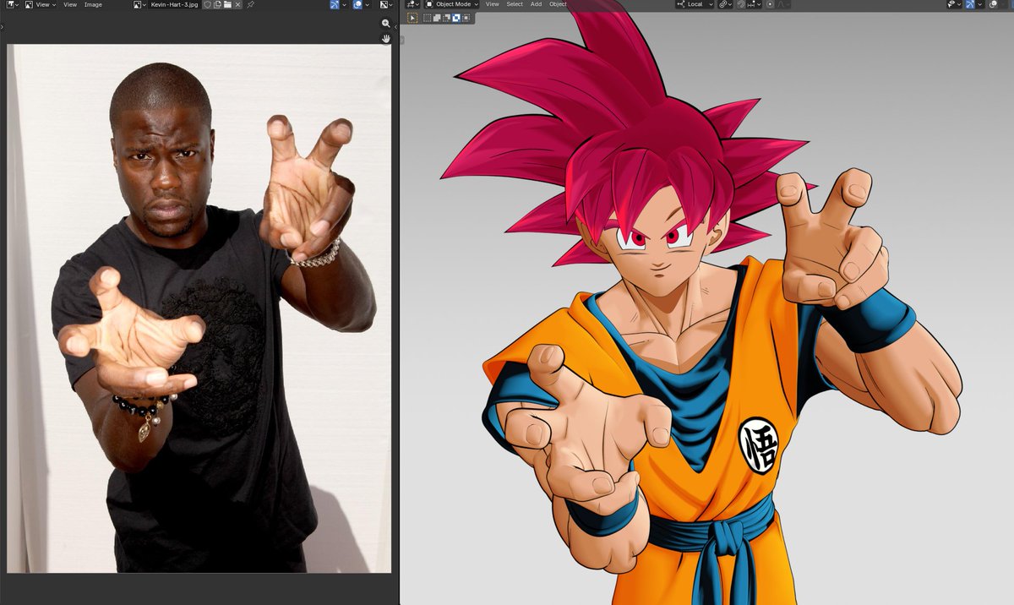Open the Image Editor's editor type selector
1014x605 pixels.
(x=13, y=4)
